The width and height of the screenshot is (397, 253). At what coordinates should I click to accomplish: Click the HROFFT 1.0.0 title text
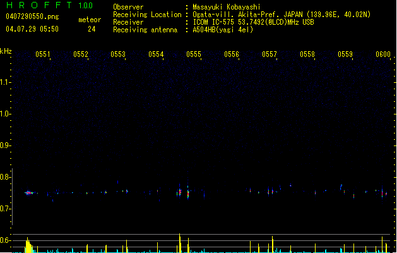[50, 5]
